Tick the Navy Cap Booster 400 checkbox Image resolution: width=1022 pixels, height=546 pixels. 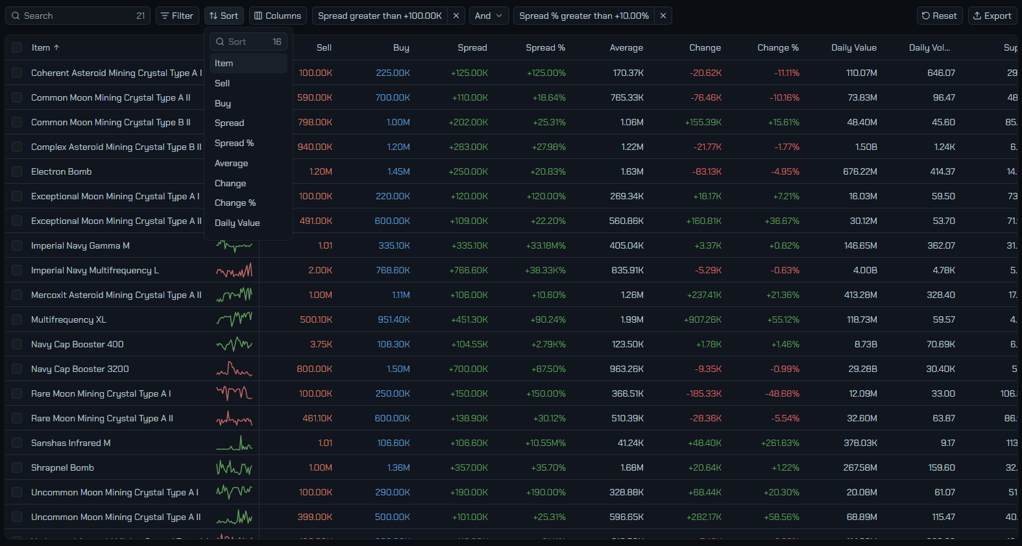17,344
